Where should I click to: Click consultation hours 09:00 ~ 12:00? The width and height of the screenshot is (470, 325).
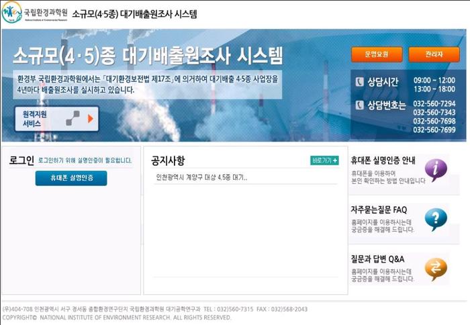pyautogui.click(x=434, y=81)
